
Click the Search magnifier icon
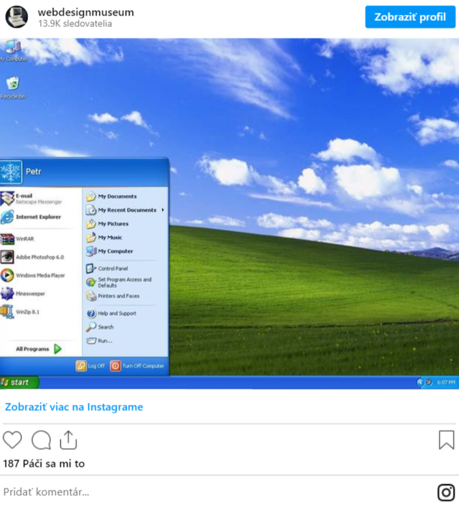(91, 327)
